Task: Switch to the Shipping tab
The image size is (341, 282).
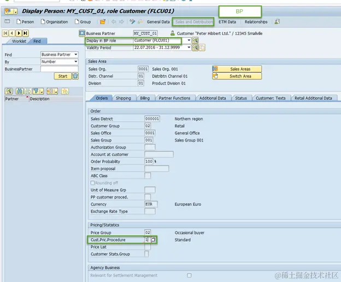Action: coord(124,98)
